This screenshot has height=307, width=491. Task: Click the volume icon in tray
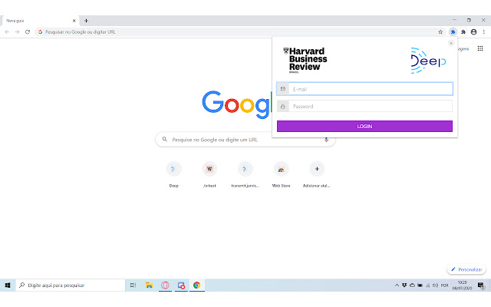point(435,286)
